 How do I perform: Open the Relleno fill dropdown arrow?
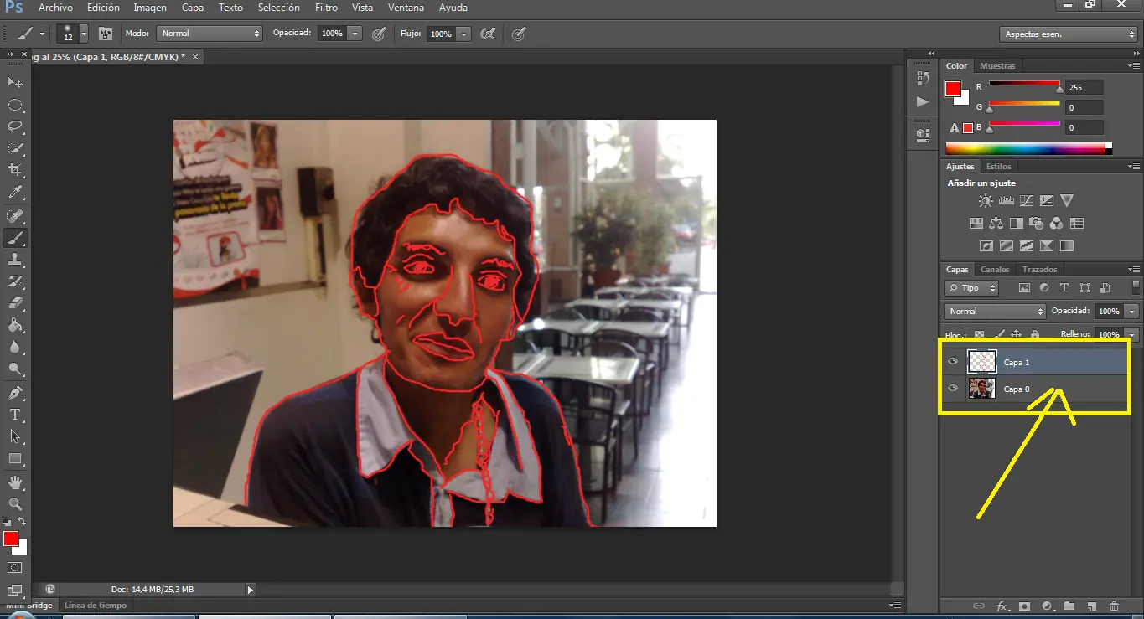[1132, 334]
